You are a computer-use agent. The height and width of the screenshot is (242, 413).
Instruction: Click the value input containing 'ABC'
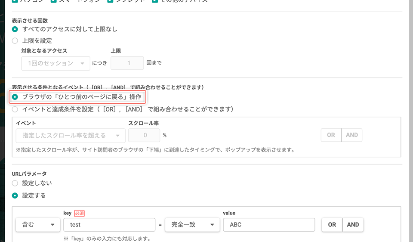269,225
